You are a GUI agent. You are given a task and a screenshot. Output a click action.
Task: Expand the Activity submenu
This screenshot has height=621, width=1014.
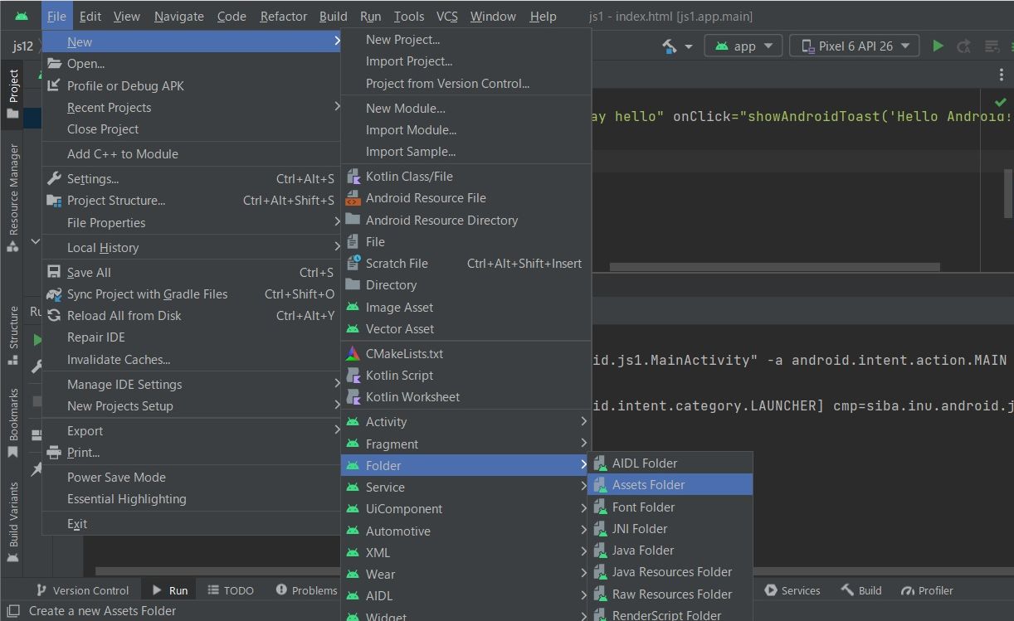(466, 421)
